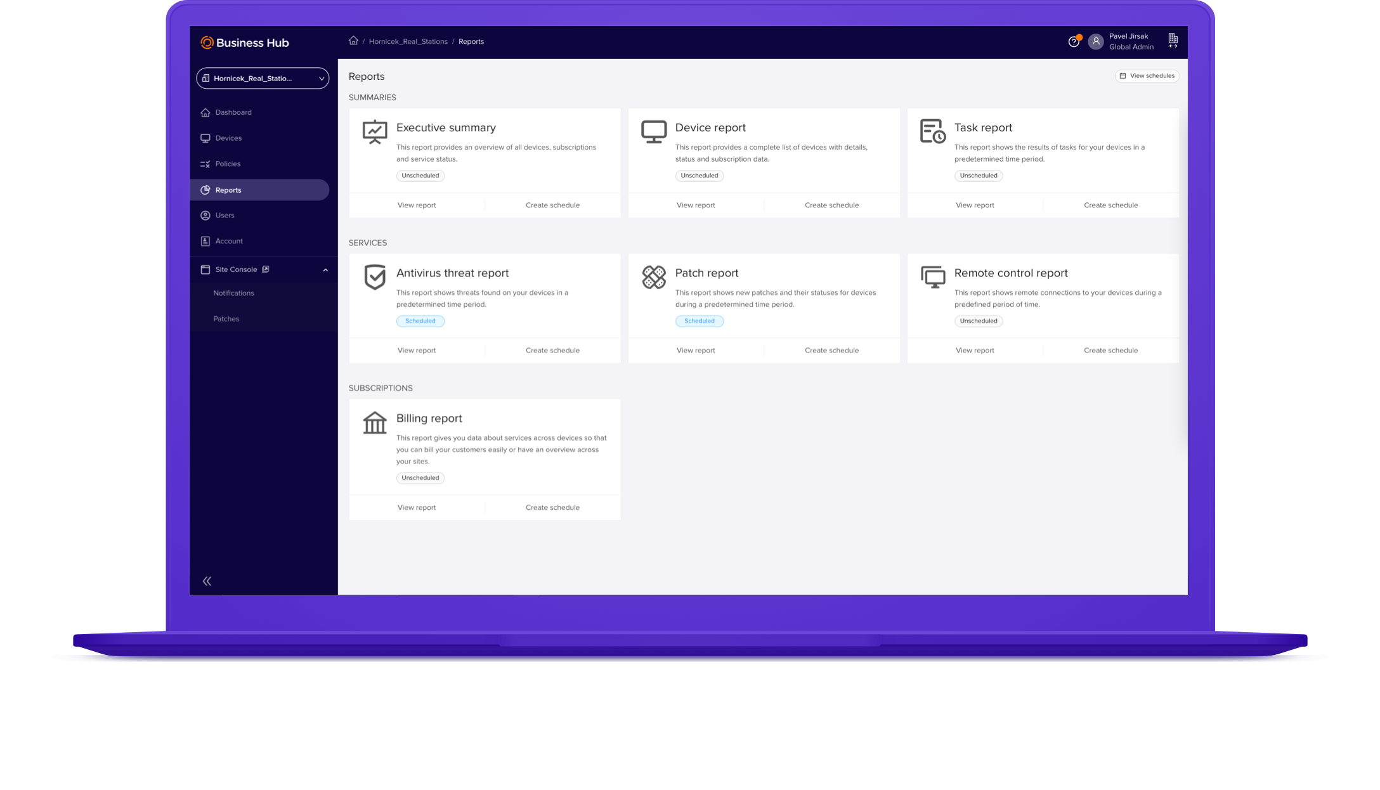Click the Executive summary presentation icon
Image resolution: width=1380 pixels, height=790 pixels.
(x=375, y=132)
